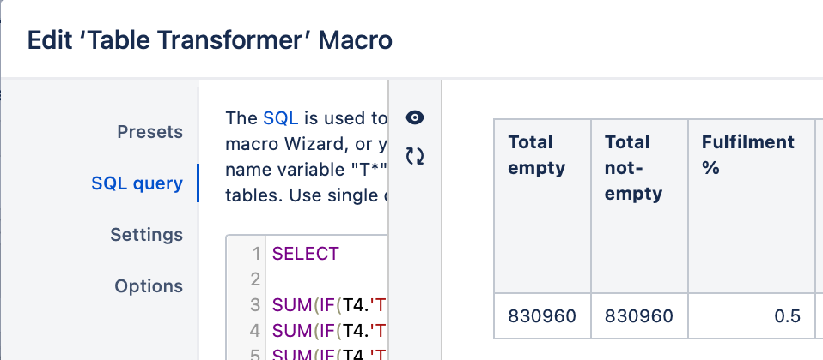The image size is (823, 360).
Task: Select the Total not-empty column header
Action: pyautogui.click(x=639, y=206)
